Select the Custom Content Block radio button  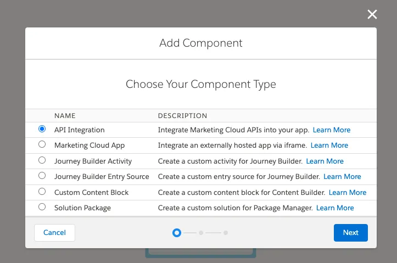coord(42,192)
